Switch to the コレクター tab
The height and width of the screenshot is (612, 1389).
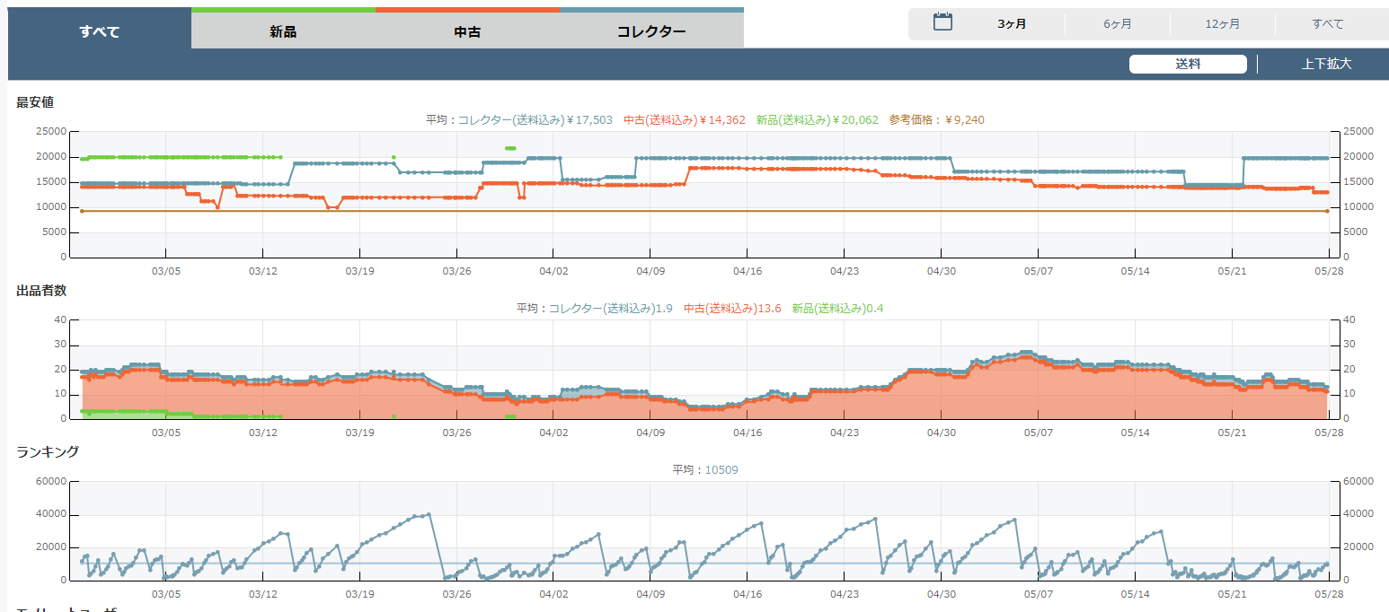tap(651, 31)
